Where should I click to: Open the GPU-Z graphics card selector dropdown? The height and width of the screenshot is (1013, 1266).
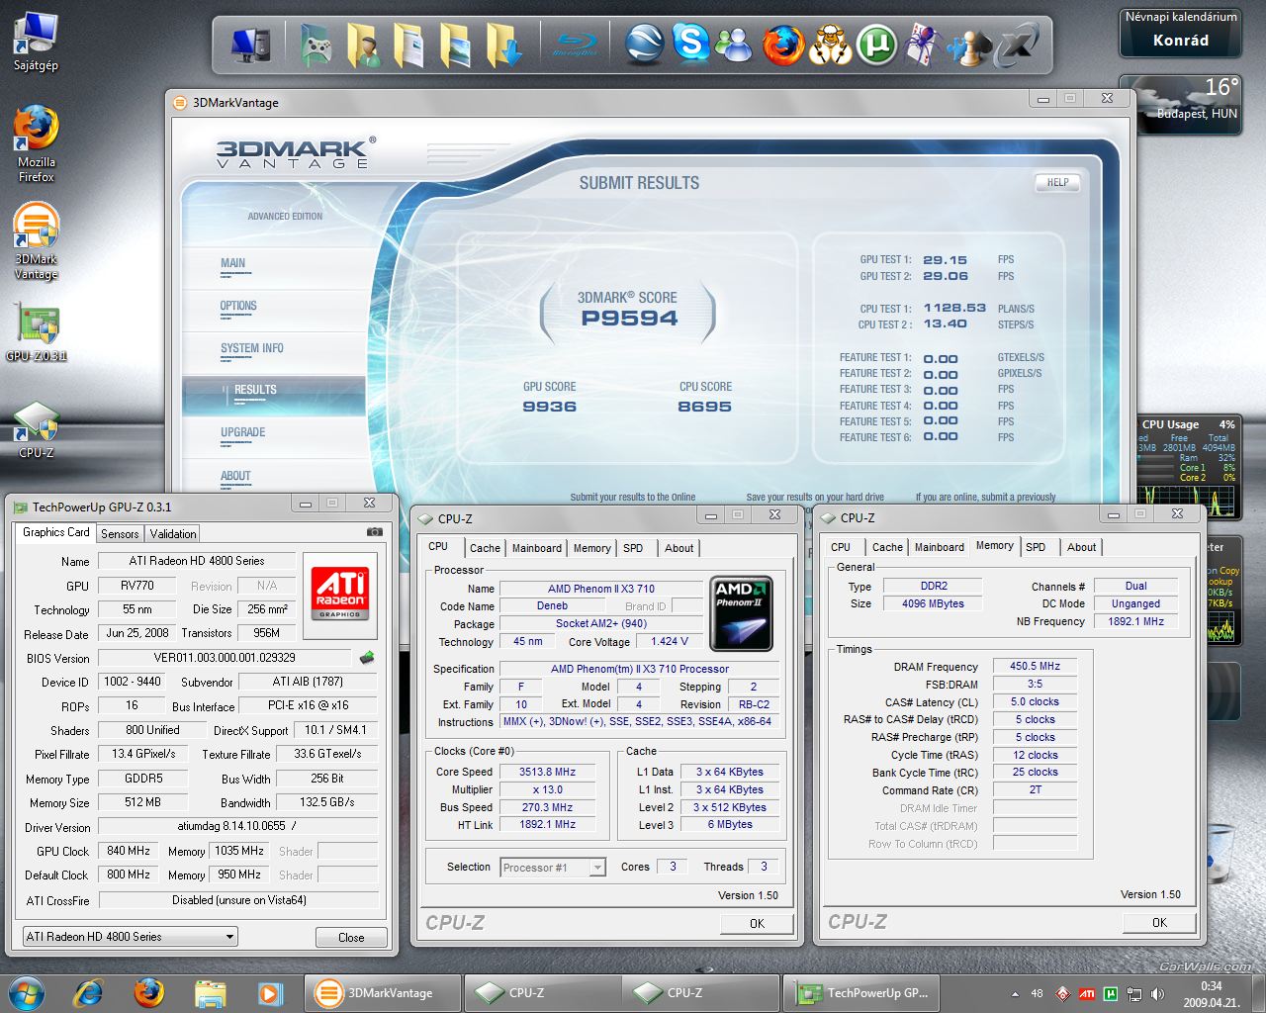pyautogui.click(x=130, y=936)
